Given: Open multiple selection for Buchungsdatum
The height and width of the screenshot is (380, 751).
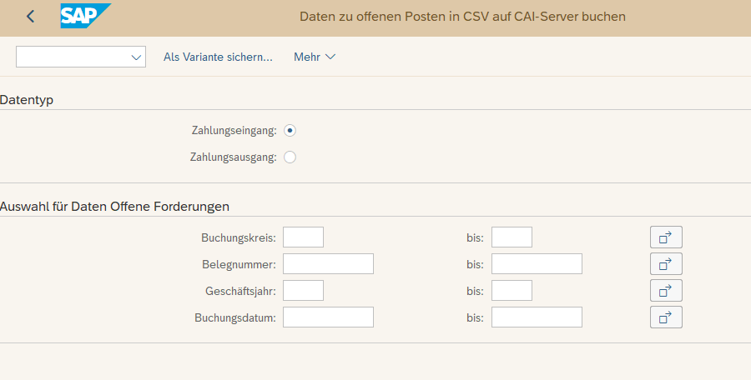Looking at the screenshot, I should [x=666, y=317].
